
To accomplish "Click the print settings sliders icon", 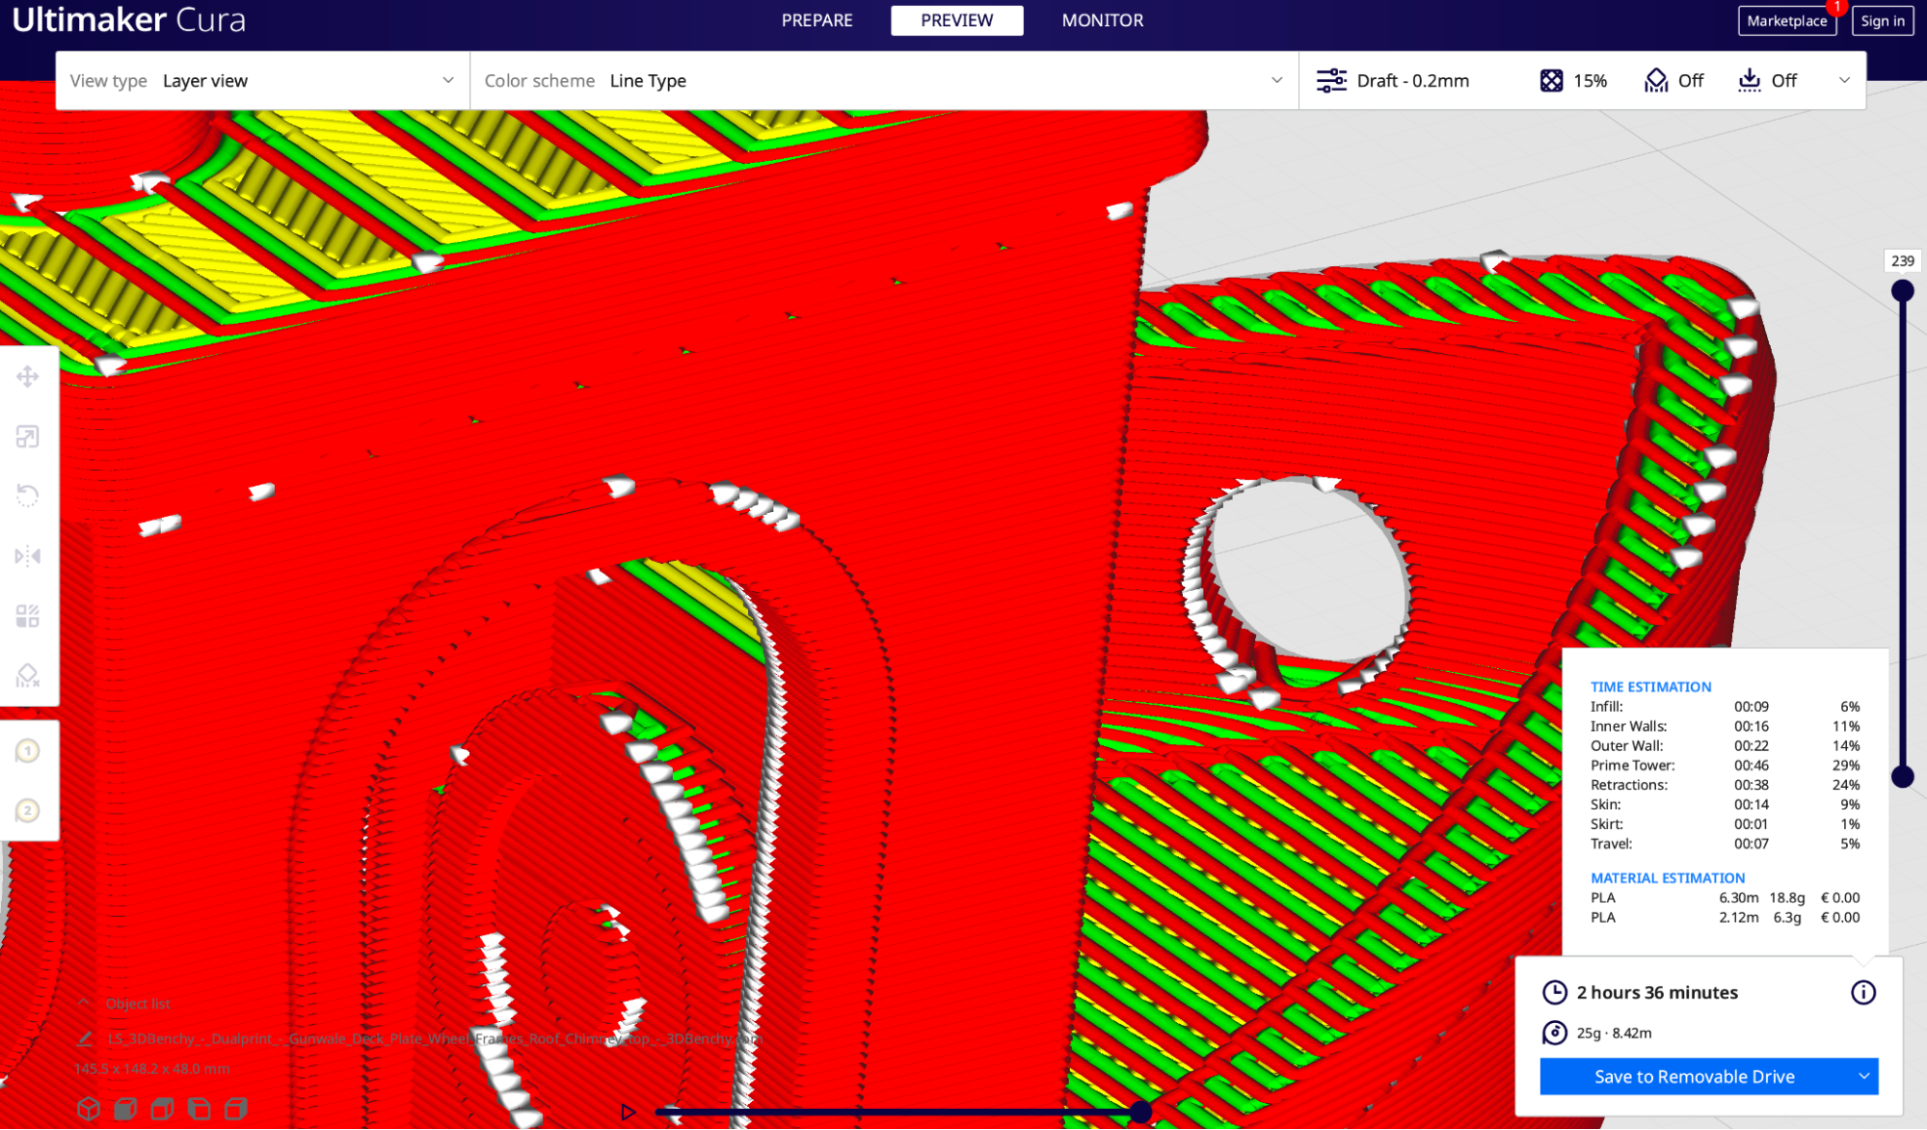I will [x=1331, y=80].
